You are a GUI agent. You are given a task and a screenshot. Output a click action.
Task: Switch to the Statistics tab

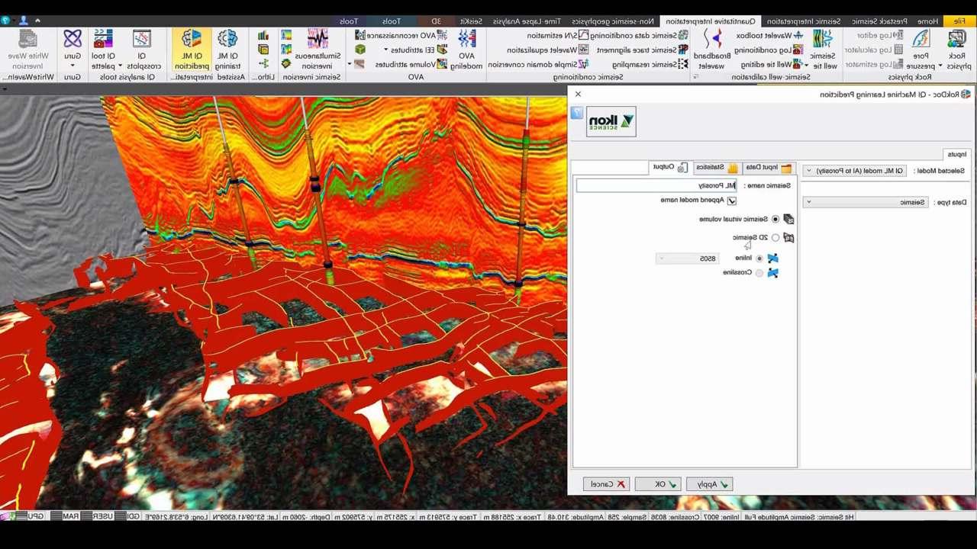[x=716, y=167]
